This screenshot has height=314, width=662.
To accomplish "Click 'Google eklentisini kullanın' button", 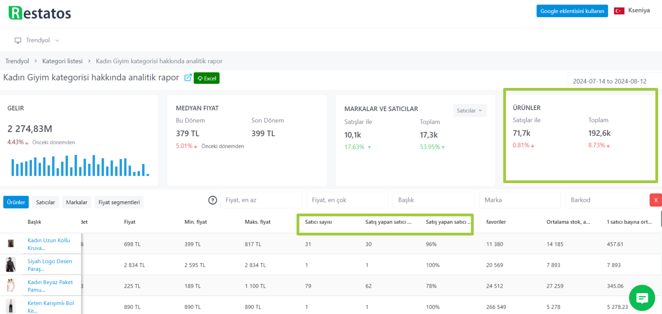I will tap(572, 11).
